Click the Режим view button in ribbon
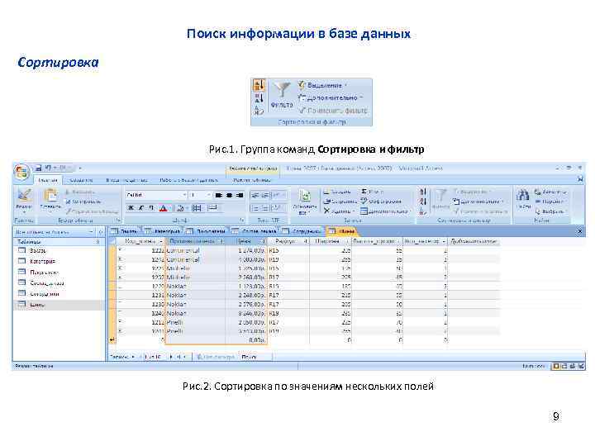 pos(24,199)
